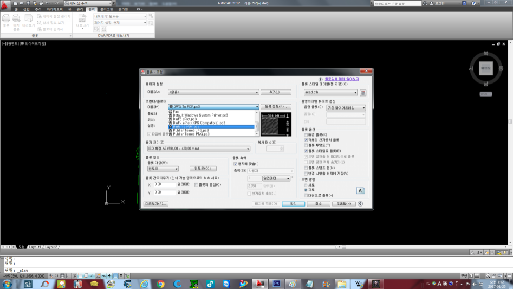Click the Redo arrow in quick access toolbar
The height and width of the screenshot is (289, 513).
point(57,3)
